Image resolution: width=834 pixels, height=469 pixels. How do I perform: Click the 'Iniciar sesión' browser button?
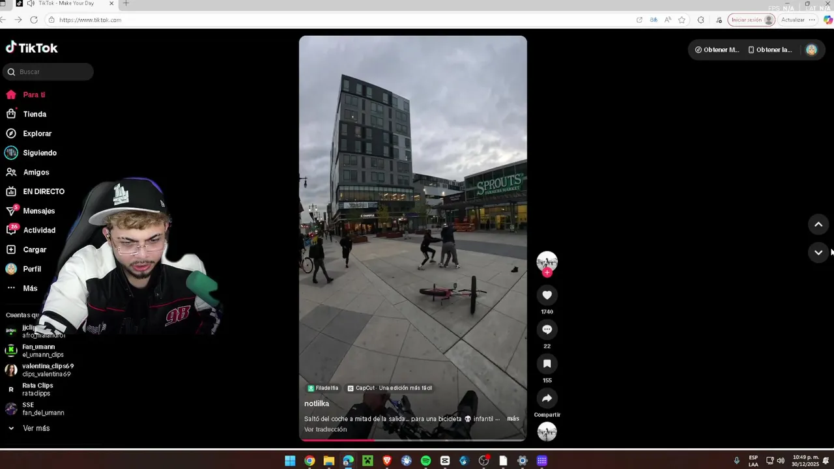click(x=751, y=20)
